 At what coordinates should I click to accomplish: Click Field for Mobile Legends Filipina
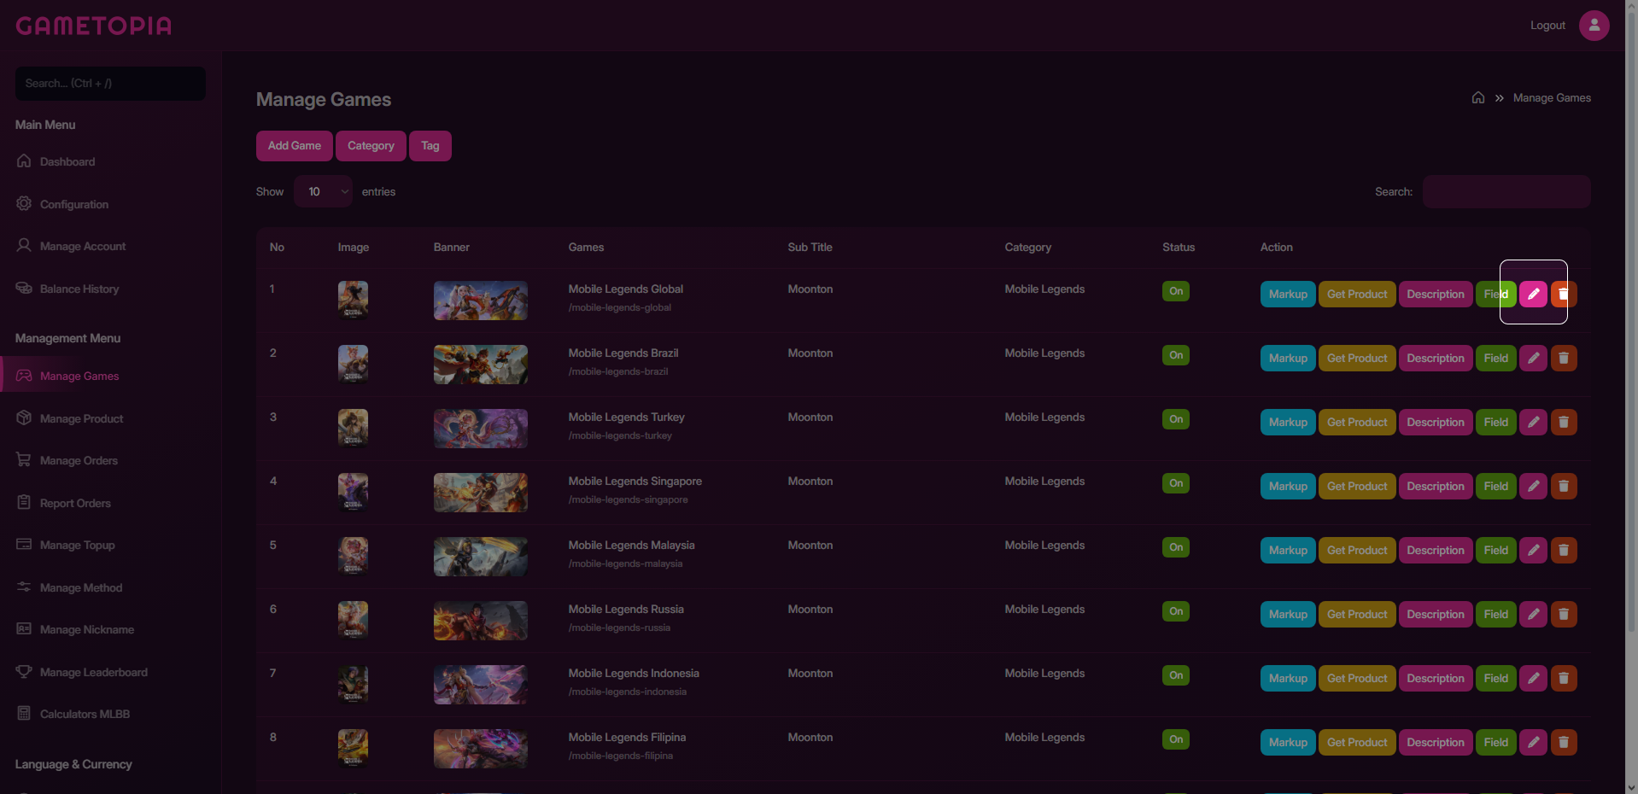click(x=1496, y=742)
